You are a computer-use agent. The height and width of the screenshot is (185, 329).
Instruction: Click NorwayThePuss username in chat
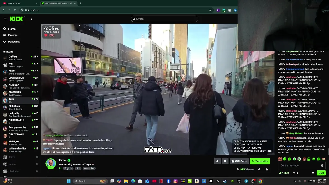[294, 59]
